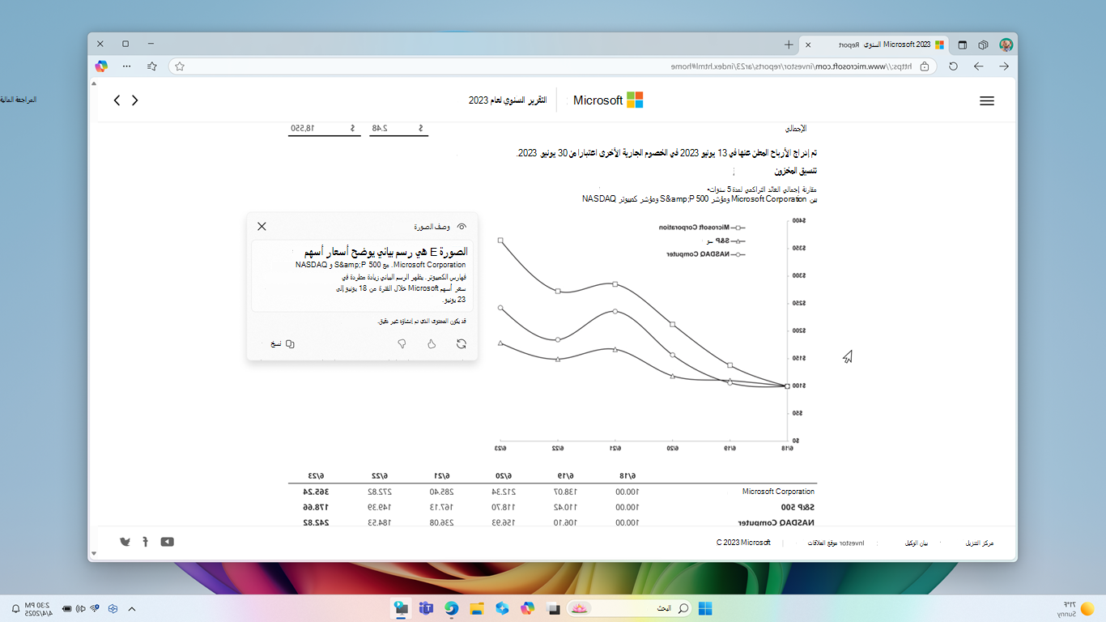Click the page scrollbar down arrow

click(93, 554)
